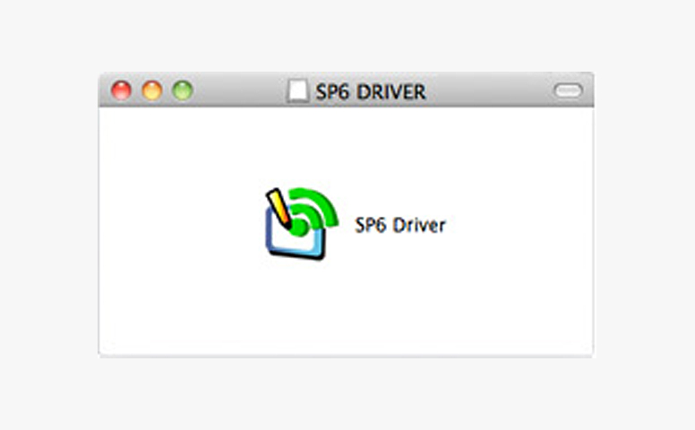Zoom the window using the green button
Image resolution: width=695 pixels, height=430 pixels.
[183, 90]
